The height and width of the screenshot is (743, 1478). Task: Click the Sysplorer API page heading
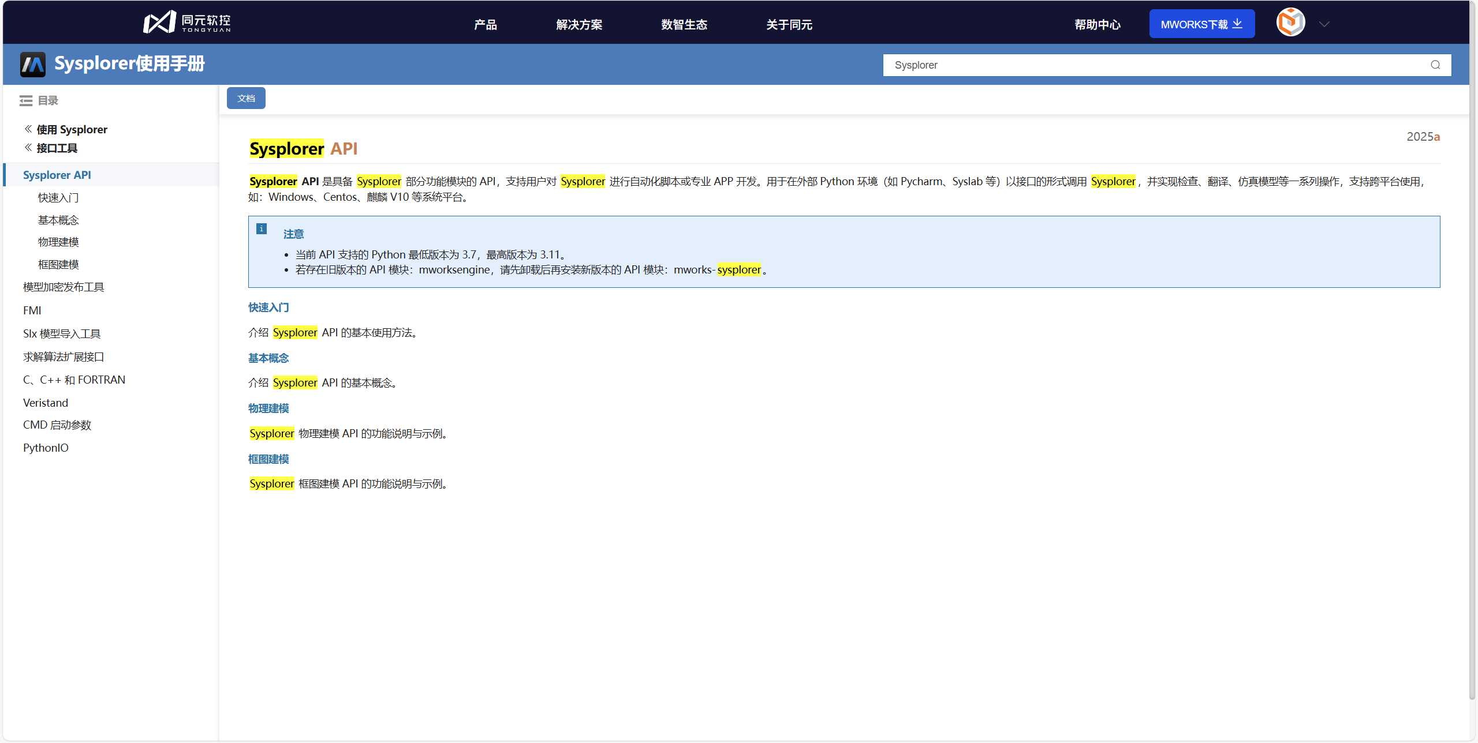(x=304, y=149)
